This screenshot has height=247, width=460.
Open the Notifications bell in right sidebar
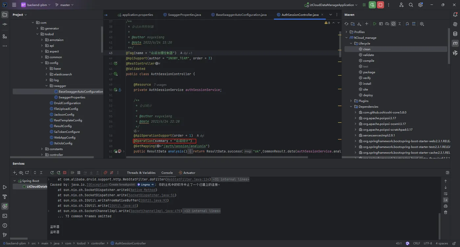click(x=455, y=15)
